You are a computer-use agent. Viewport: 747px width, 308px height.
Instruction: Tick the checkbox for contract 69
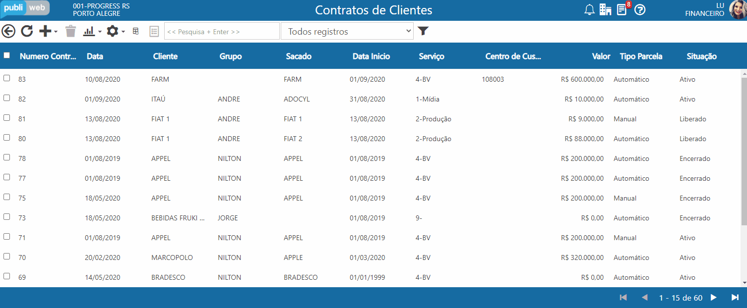(x=6, y=276)
